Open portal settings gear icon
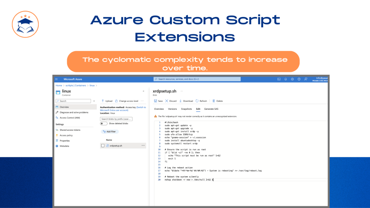Viewport: 370px width, 208px height. pyautogui.click(x=292, y=79)
